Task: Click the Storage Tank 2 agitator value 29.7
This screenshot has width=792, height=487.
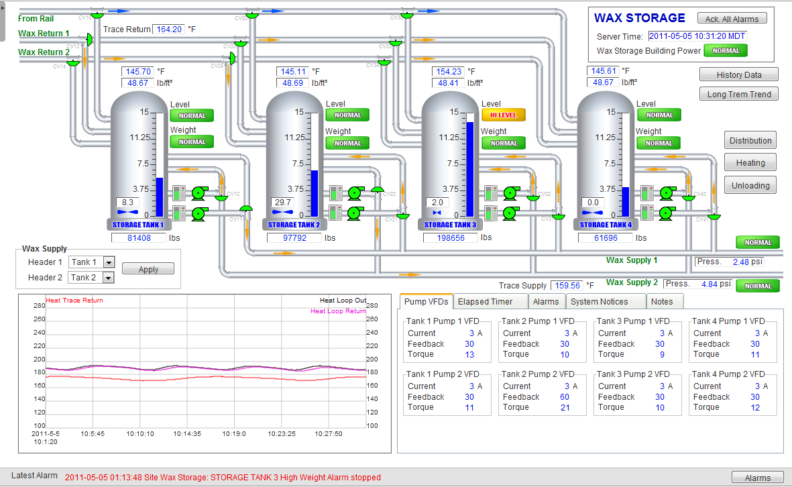Action: pyautogui.click(x=283, y=202)
